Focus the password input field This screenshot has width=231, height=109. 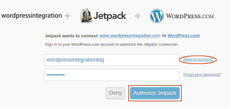(x=112, y=75)
